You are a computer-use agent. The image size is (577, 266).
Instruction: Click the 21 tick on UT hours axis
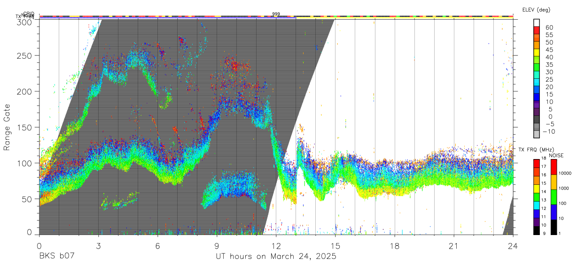(x=454, y=246)
